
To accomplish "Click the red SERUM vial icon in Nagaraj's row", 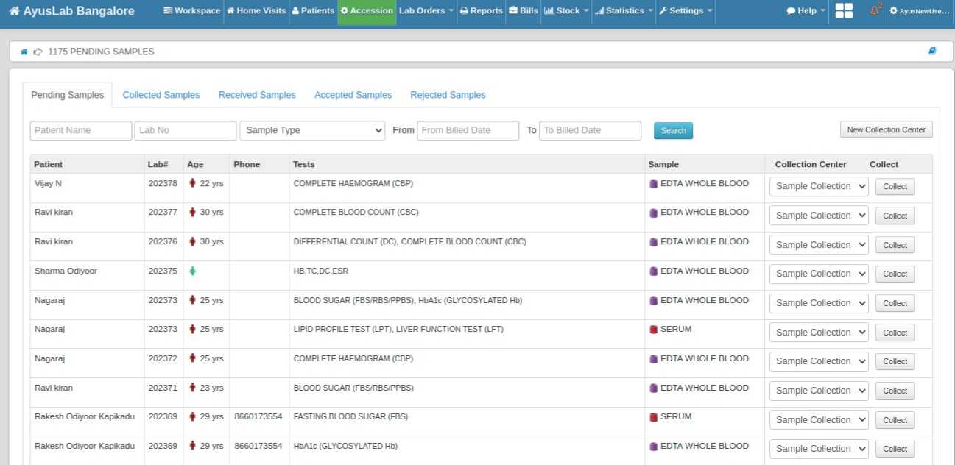I will click(x=653, y=329).
